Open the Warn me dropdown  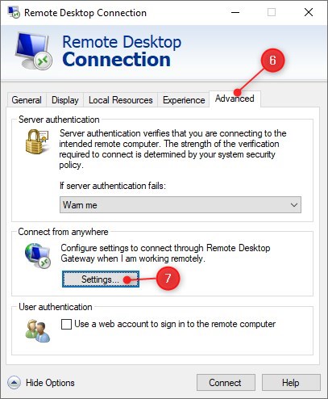[x=181, y=205]
